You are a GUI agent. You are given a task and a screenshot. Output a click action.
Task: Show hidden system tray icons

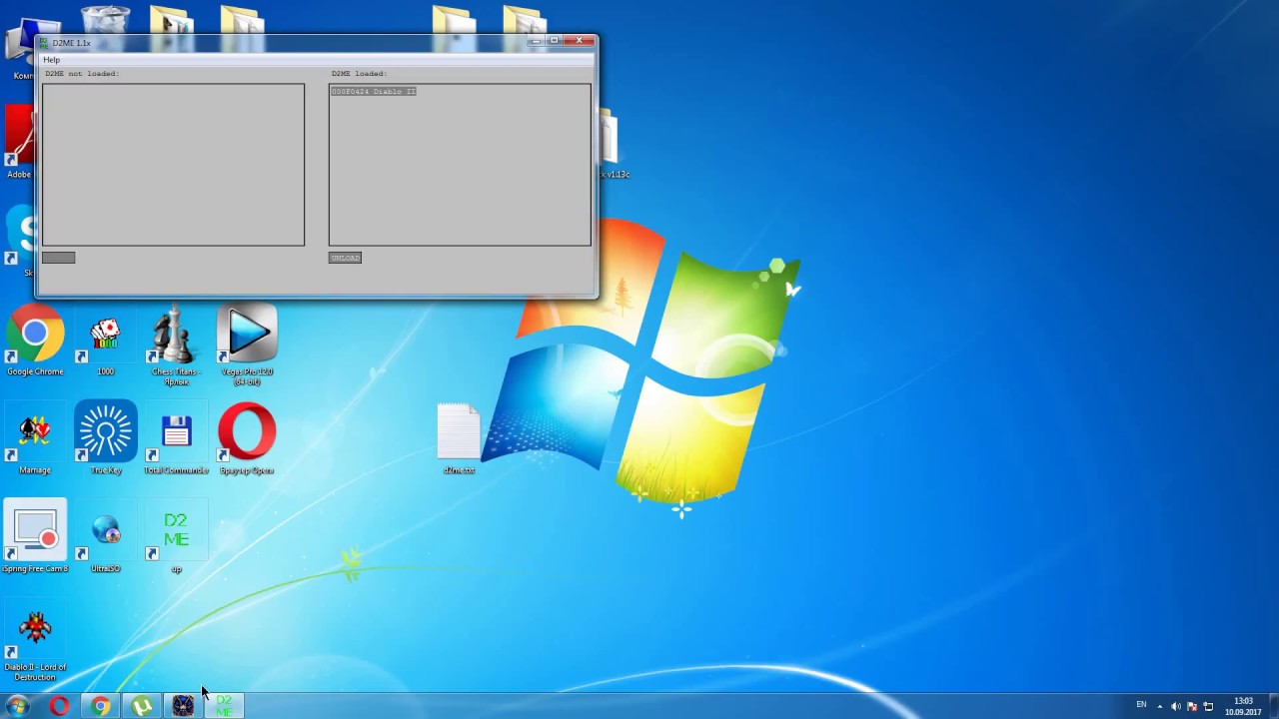click(1159, 706)
